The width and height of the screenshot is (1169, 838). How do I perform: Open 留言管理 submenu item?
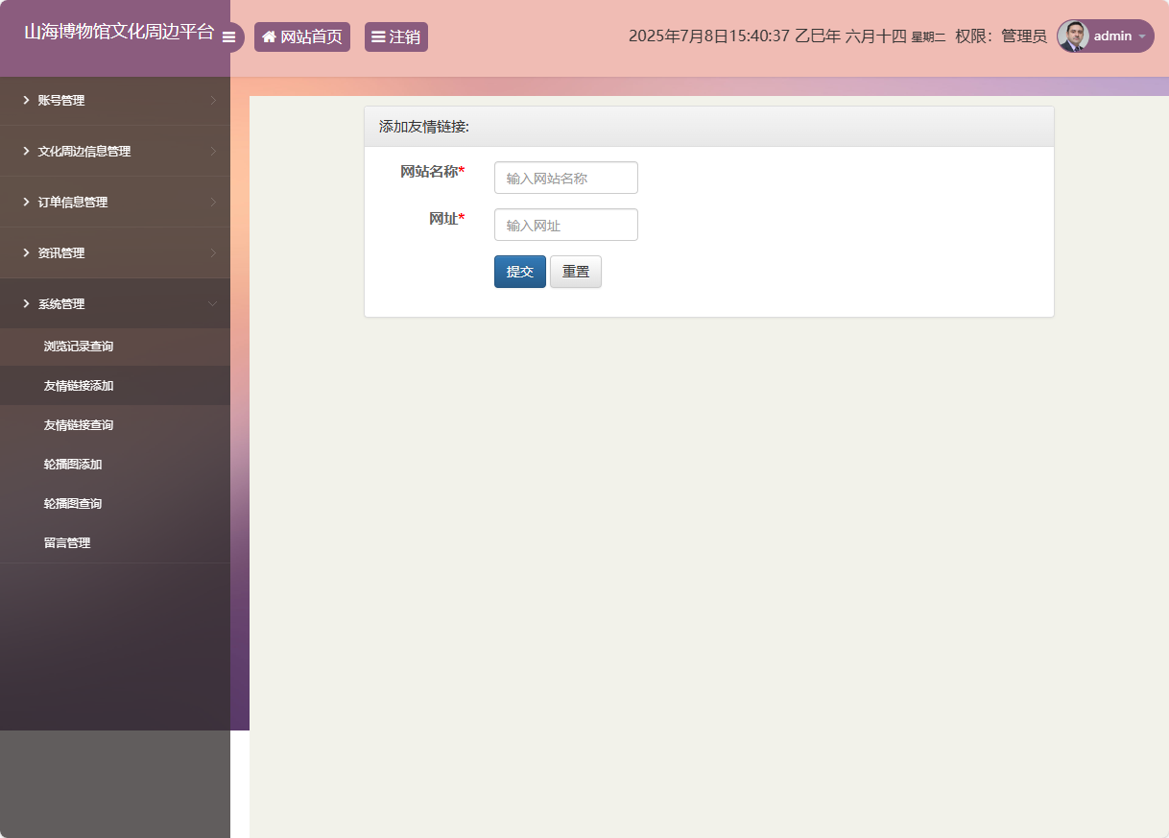(115, 543)
